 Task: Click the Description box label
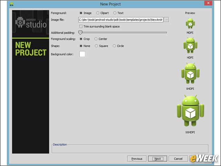coord(60,145)
